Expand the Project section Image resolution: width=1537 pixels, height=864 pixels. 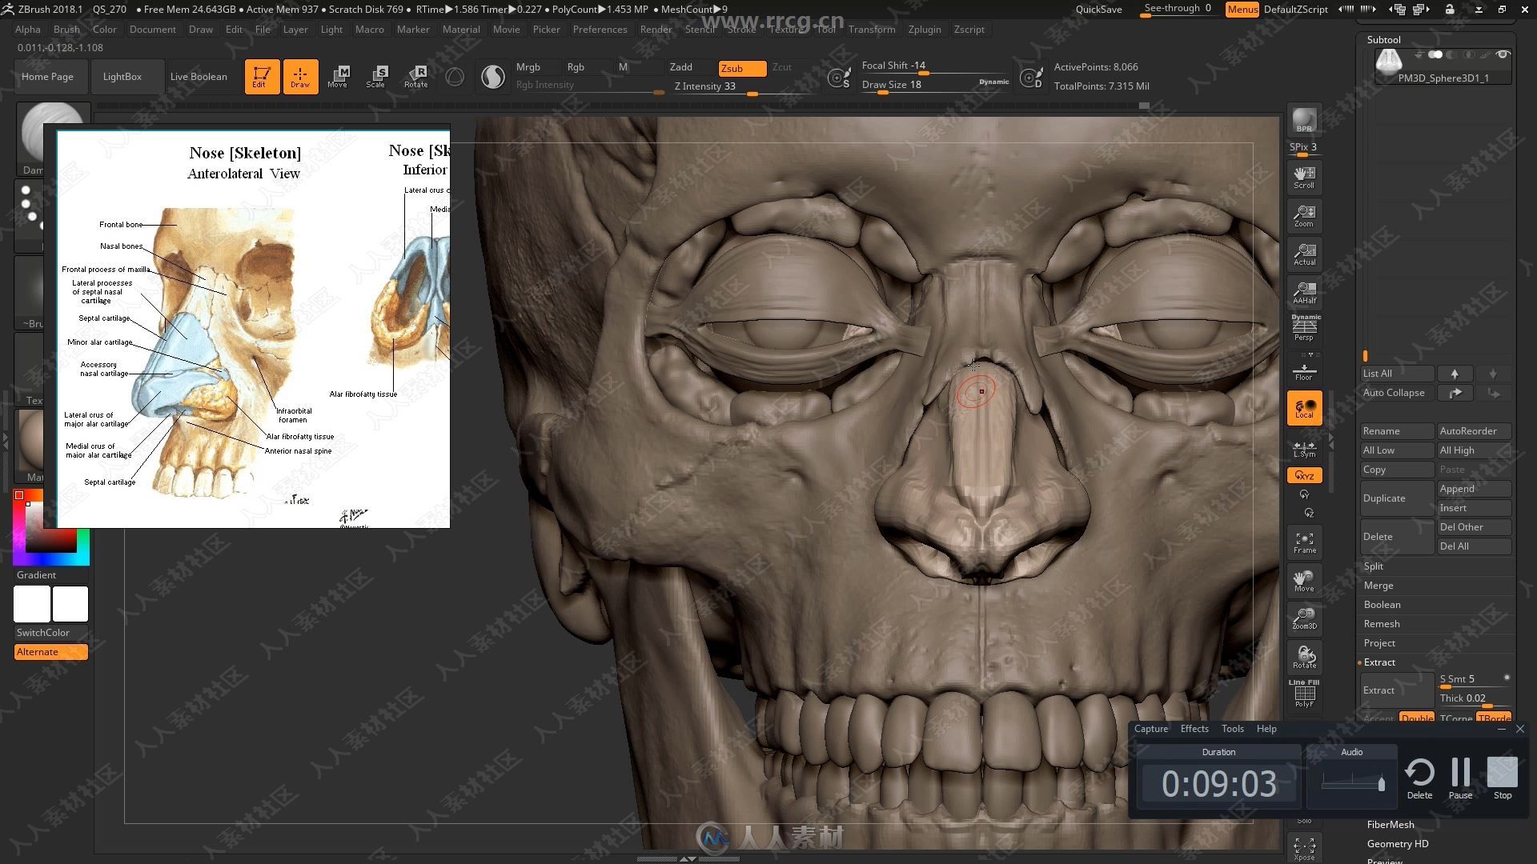[x=1379, y=643]
